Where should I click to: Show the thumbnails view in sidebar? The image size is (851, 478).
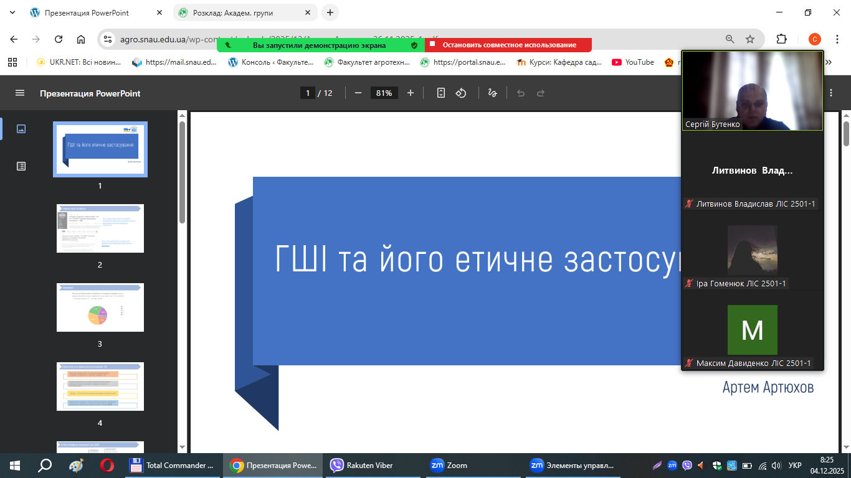(21, 129)
